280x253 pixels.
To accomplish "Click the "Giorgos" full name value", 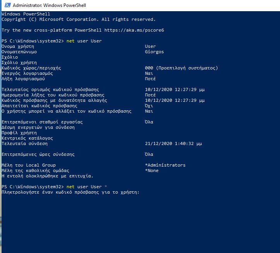I will [154, 52].
